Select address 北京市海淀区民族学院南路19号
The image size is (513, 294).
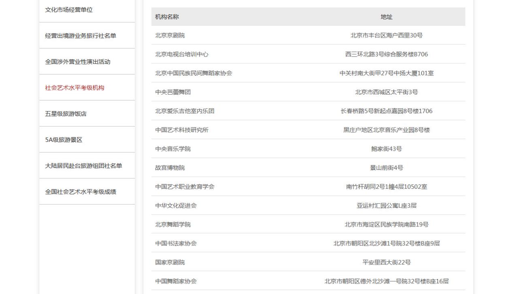coord(386,224)
